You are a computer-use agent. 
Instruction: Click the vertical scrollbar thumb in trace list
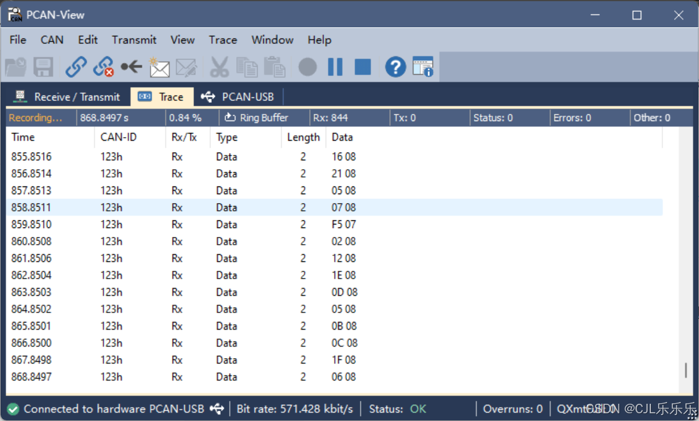685,370
